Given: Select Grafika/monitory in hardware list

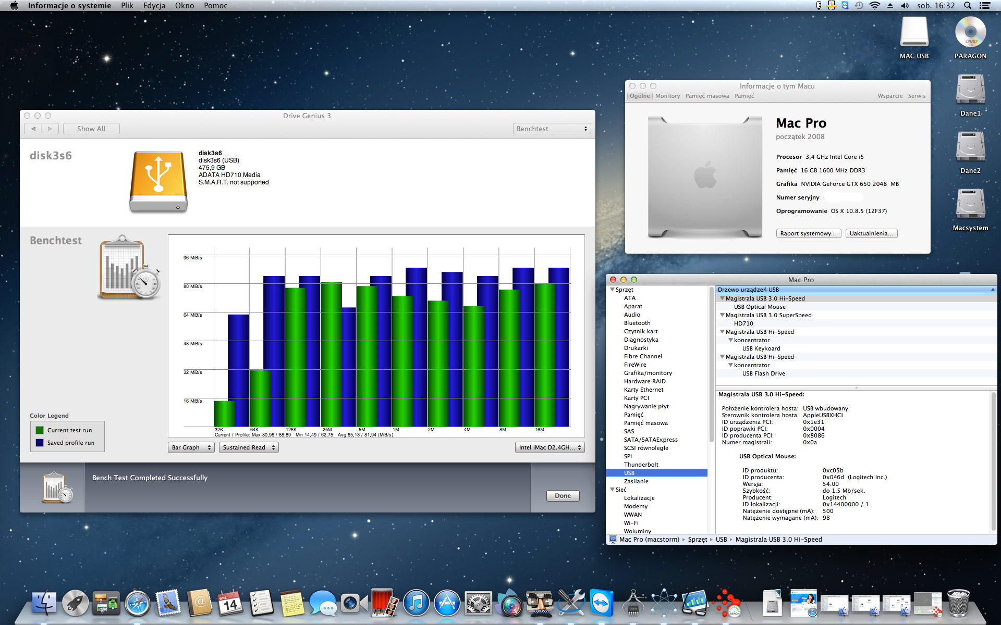Looking at the screenshot, I should coord(648,373).
